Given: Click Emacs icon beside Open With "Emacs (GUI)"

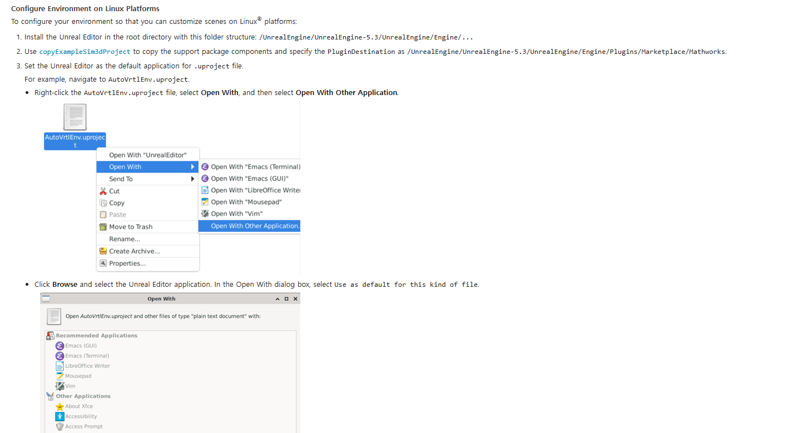Looking at the screenshot, I should pos(205,178).
